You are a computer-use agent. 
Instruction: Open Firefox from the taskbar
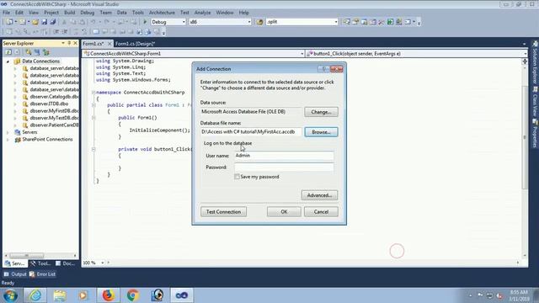pyautogui.click(x=108, y=295)
